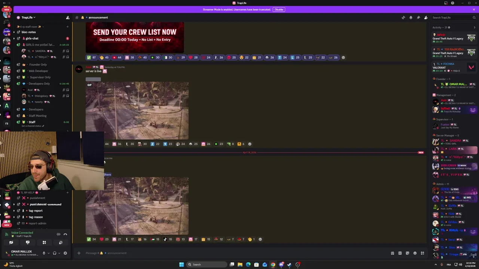This screenshot has width=479, height=269.
Task: Deafen the headphones
Action: tap(55, 253)
